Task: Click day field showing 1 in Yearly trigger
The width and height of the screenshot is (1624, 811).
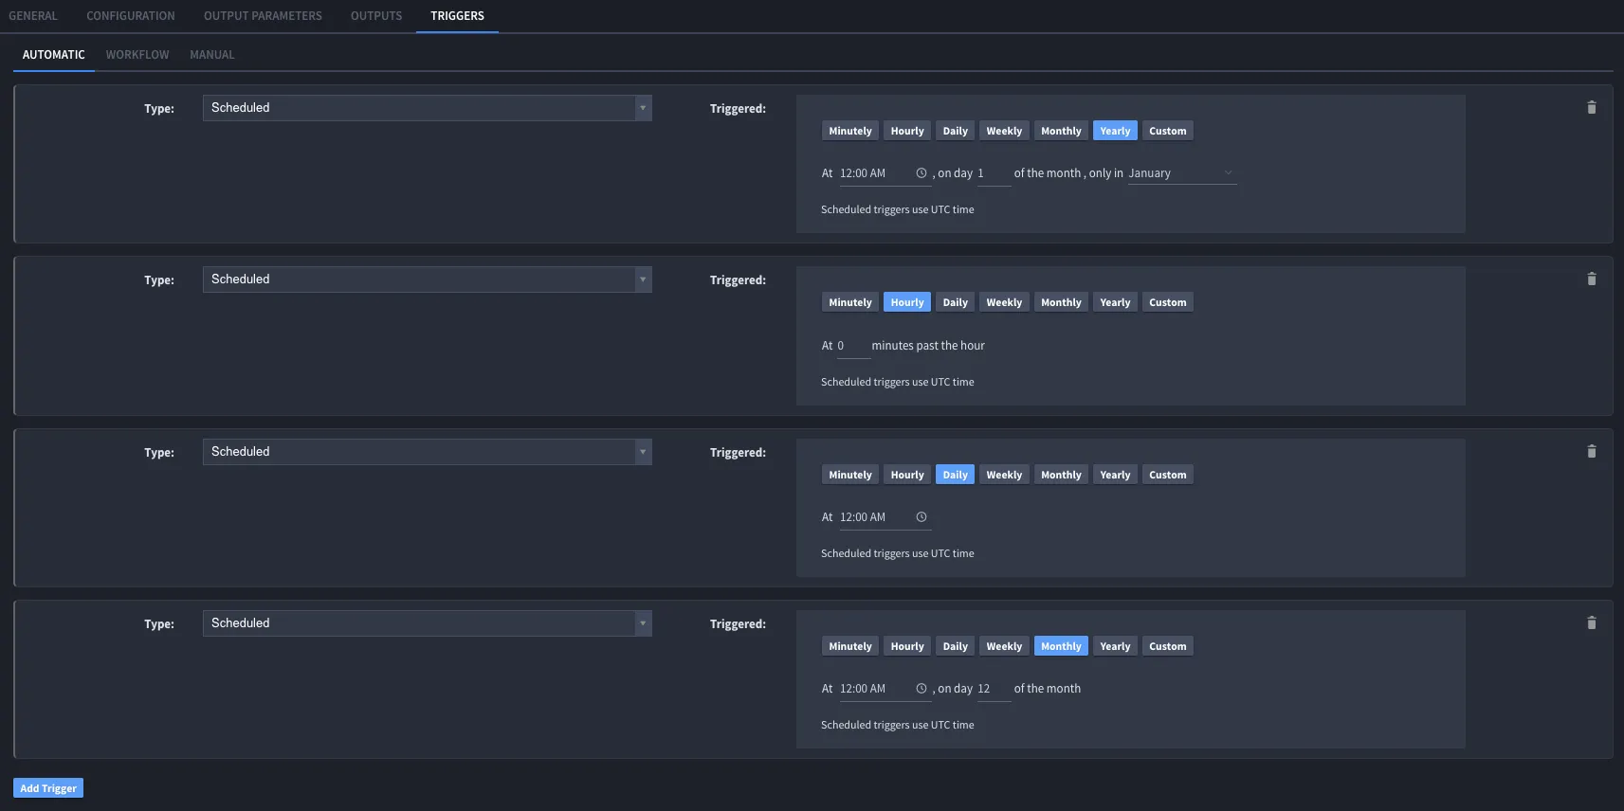Action: click(x=994, y=174)
